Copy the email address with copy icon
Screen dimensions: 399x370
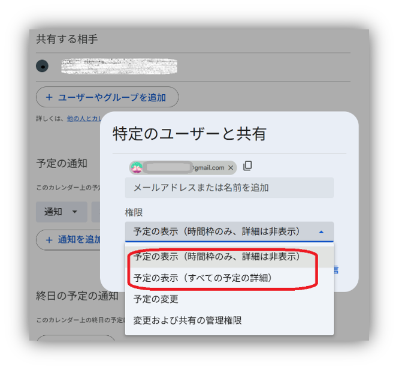247,166
